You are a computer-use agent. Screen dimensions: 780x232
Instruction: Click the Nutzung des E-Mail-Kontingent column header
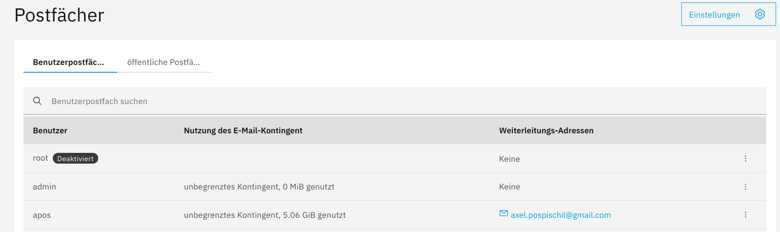point(243,130)
